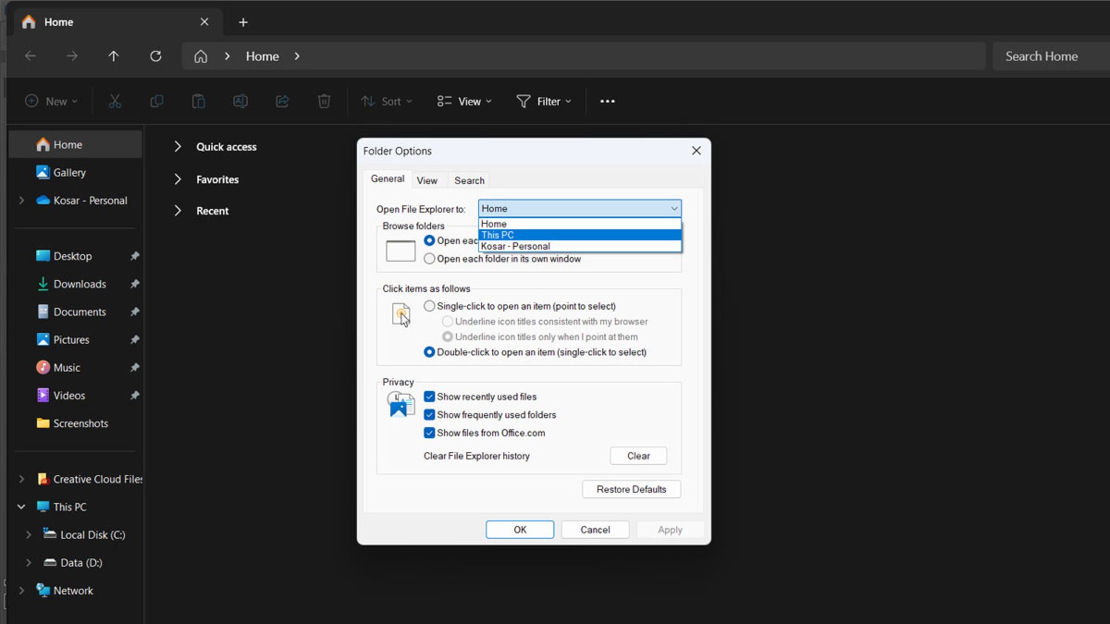Toggle Show files from Office.com checkbox

pyautogui.click(x=429, y=433)
